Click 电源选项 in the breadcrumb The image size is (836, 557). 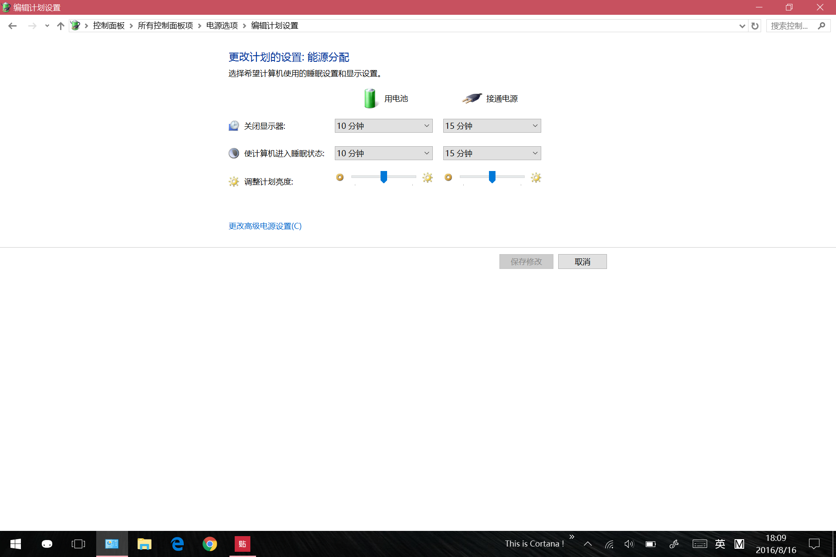click(x=222, y=26)
